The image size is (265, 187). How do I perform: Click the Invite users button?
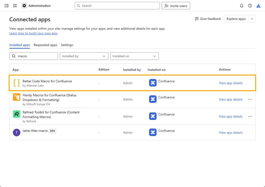point(176,6)
